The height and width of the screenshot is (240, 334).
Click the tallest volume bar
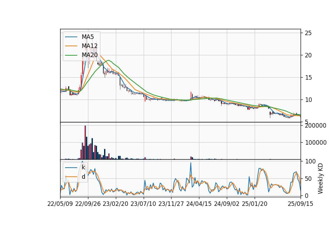[x=85, y=142]
